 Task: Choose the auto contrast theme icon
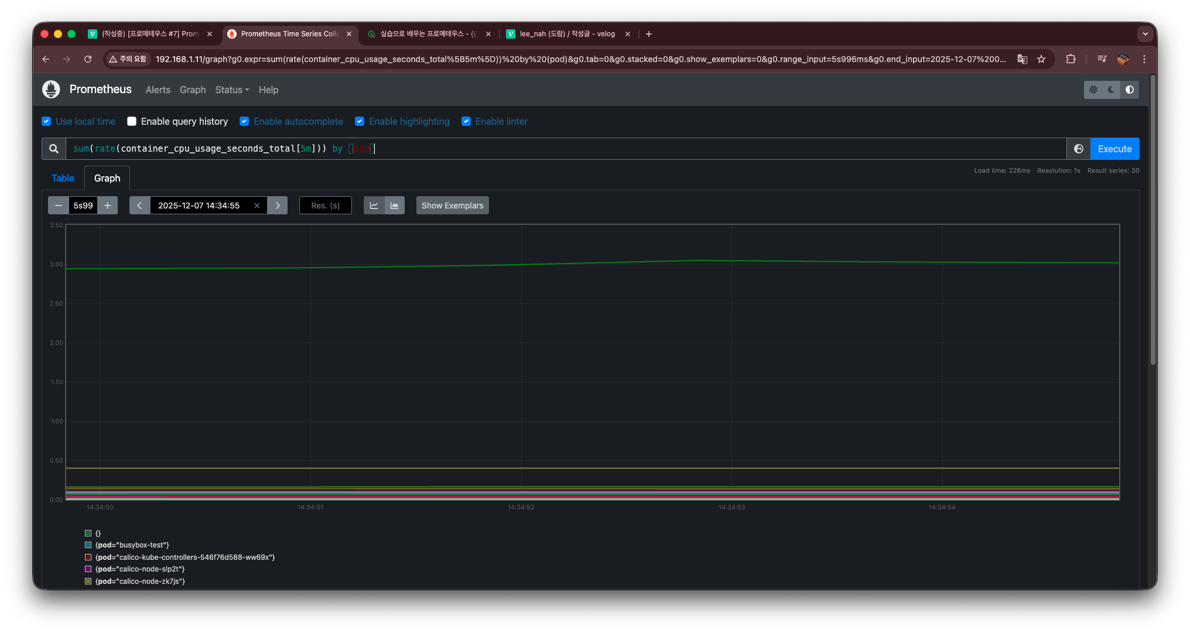[x=1130, y=90]
